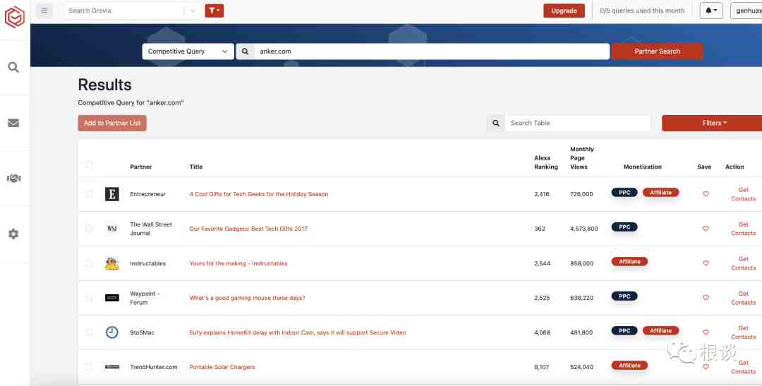Screen dimensions: 762x386
Task: Click Get Contacts for Wall Street Journal
Action: tap(743, 229)
